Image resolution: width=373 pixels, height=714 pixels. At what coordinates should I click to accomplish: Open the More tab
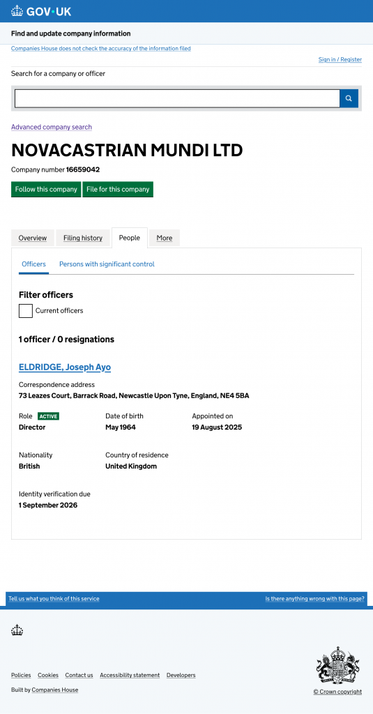point(165,238)
